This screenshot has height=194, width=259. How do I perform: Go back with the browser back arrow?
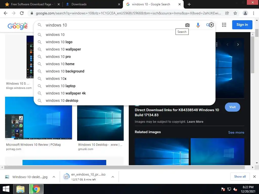coord(6,13)
